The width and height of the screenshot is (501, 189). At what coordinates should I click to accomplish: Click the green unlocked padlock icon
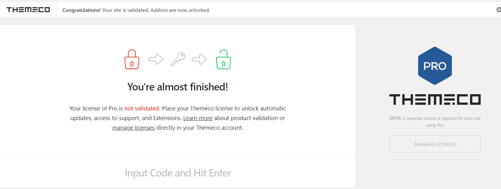[x=223, y=59]
